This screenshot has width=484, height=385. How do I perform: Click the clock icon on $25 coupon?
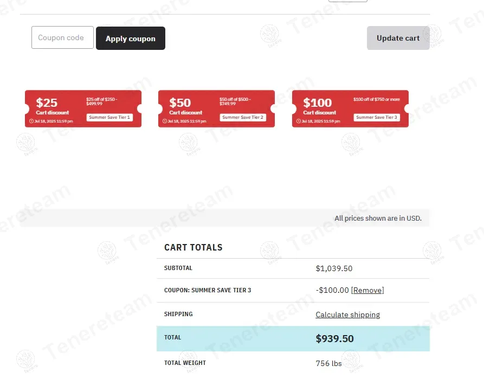(x=31, y=121)
